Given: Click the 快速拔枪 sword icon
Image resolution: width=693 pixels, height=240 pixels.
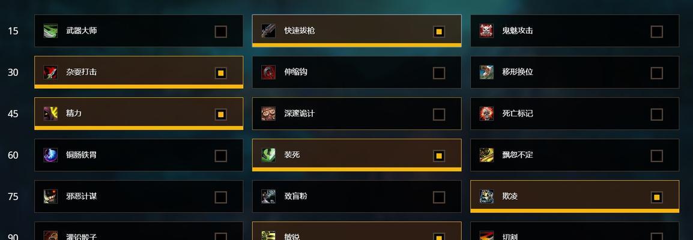Looking at the screenshot, I should click(268, 31).
